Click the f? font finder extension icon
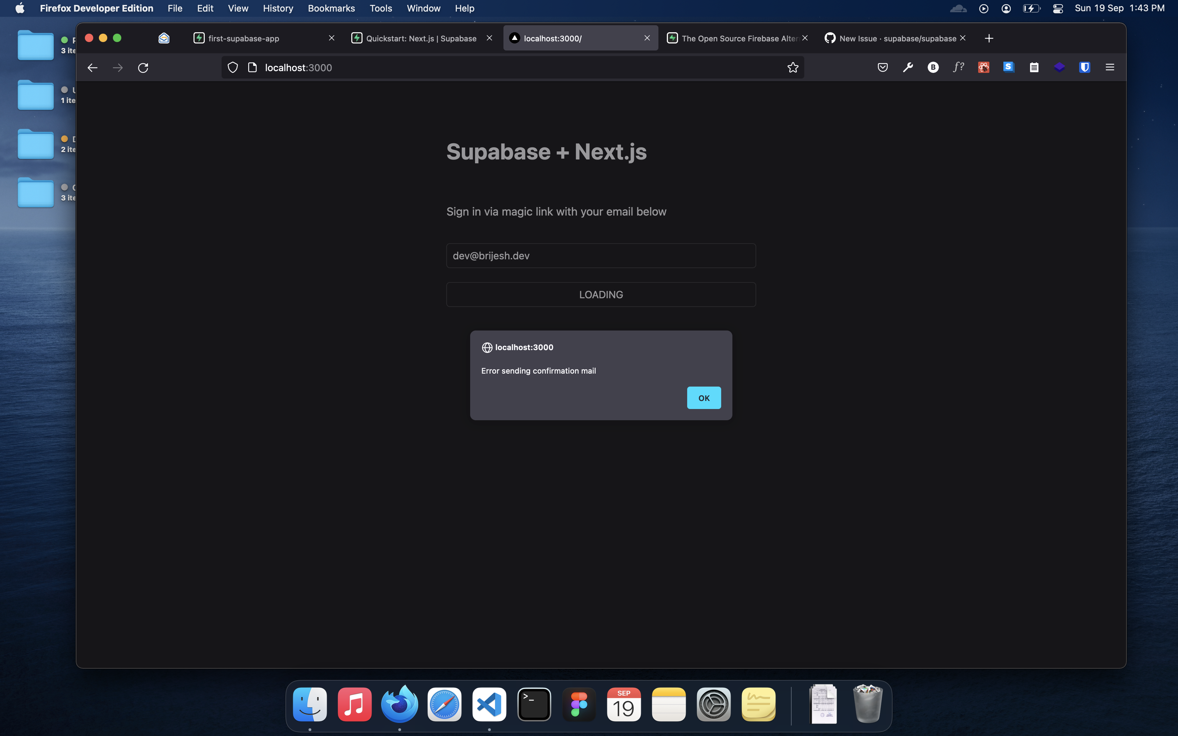This screenshot has width=1178, height=736. 959,67
